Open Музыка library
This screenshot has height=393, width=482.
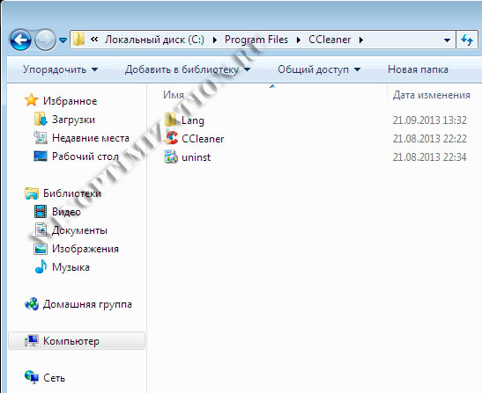[70, 268]
